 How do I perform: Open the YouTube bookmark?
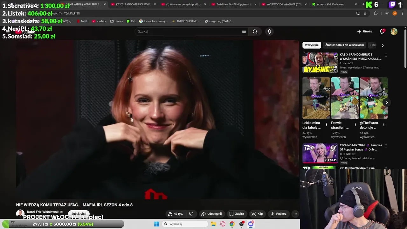click(99, 21)
